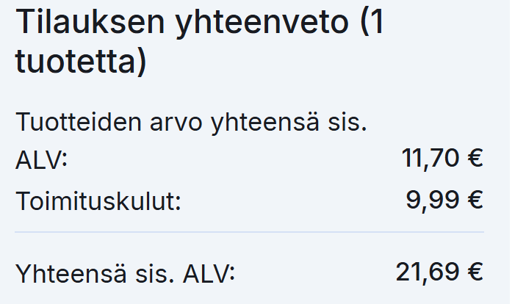
Task: Click the word "Tuotteiden" in the summary
Action: 79,122
